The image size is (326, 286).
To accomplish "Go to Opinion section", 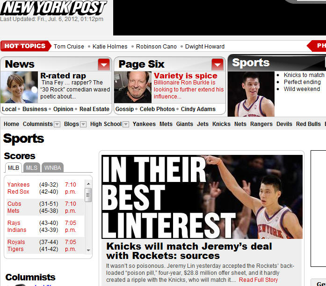I will [63, 109].
